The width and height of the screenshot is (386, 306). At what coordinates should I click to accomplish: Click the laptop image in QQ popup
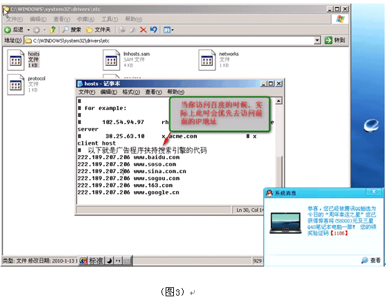coord(286,223)
